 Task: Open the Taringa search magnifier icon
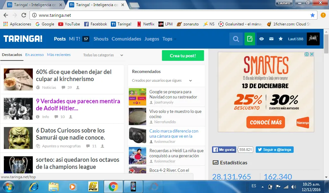(x=236, y=39)
